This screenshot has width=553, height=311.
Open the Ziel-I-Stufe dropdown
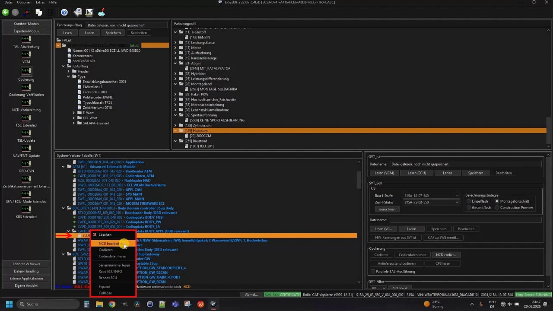[x=431, y=202]
